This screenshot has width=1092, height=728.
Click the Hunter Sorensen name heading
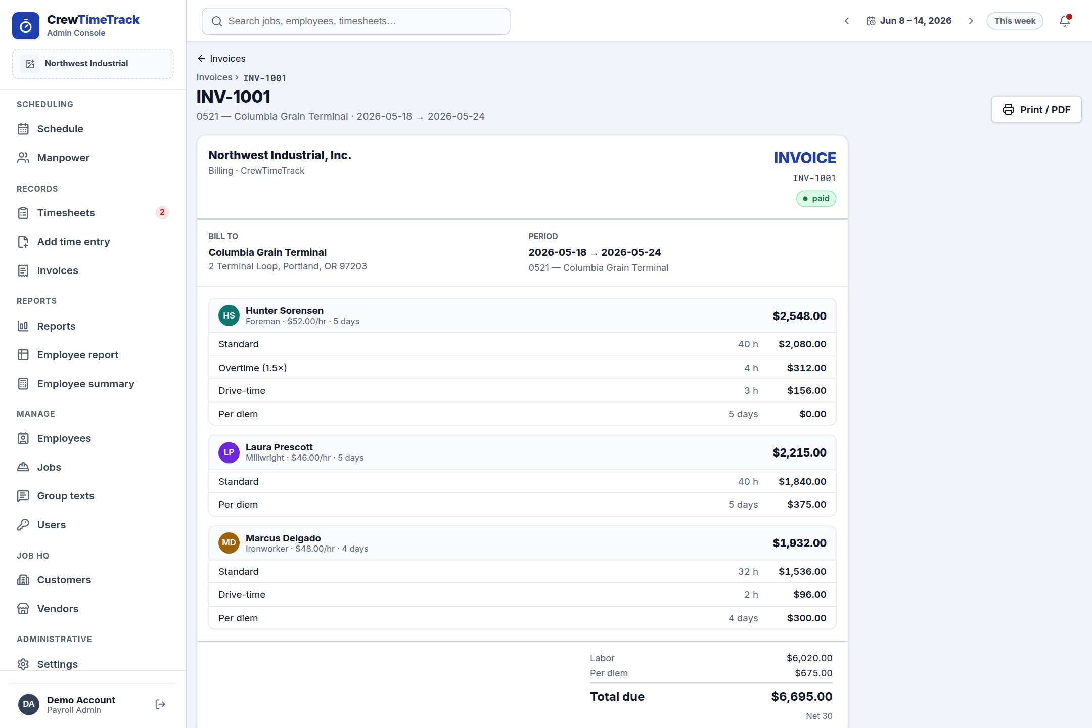point(285,310)
